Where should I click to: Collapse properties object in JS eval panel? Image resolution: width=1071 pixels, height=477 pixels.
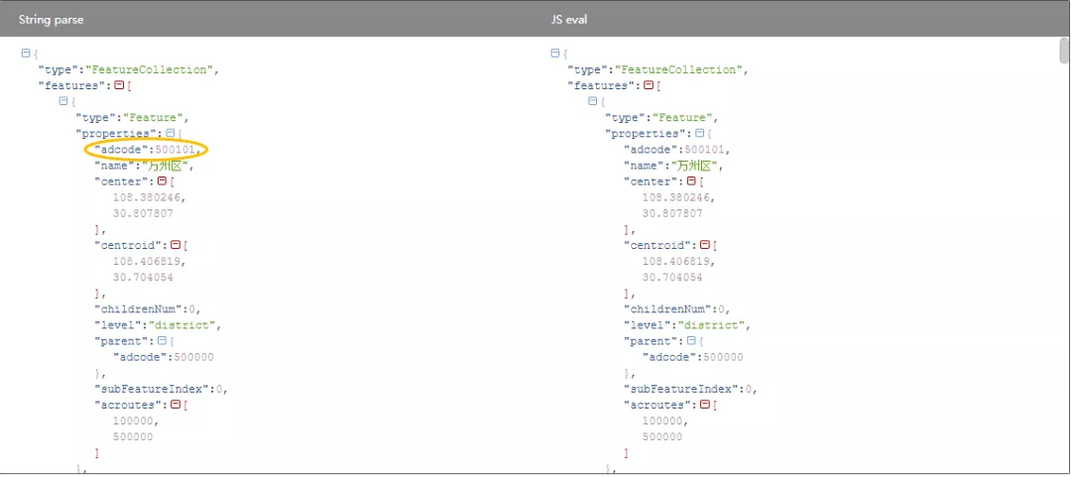click(699, 133)
